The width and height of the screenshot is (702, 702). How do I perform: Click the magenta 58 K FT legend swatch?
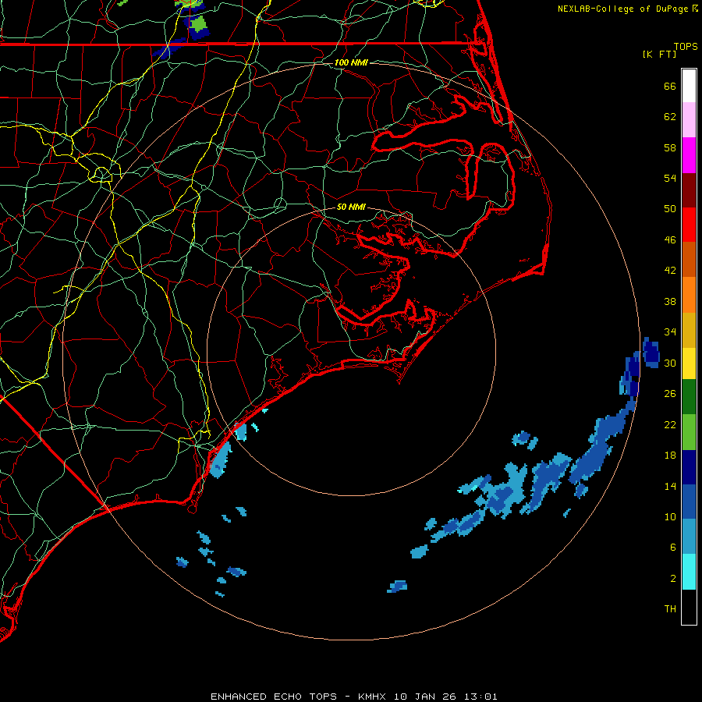click(x=689, y=155)
